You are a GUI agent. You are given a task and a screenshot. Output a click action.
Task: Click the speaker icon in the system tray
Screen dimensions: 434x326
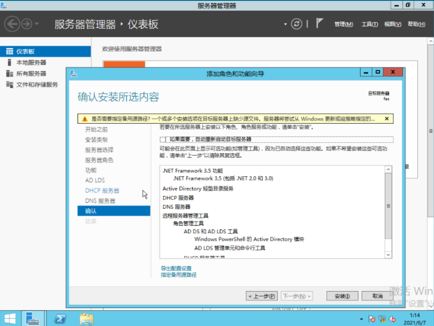pos(391,318)
